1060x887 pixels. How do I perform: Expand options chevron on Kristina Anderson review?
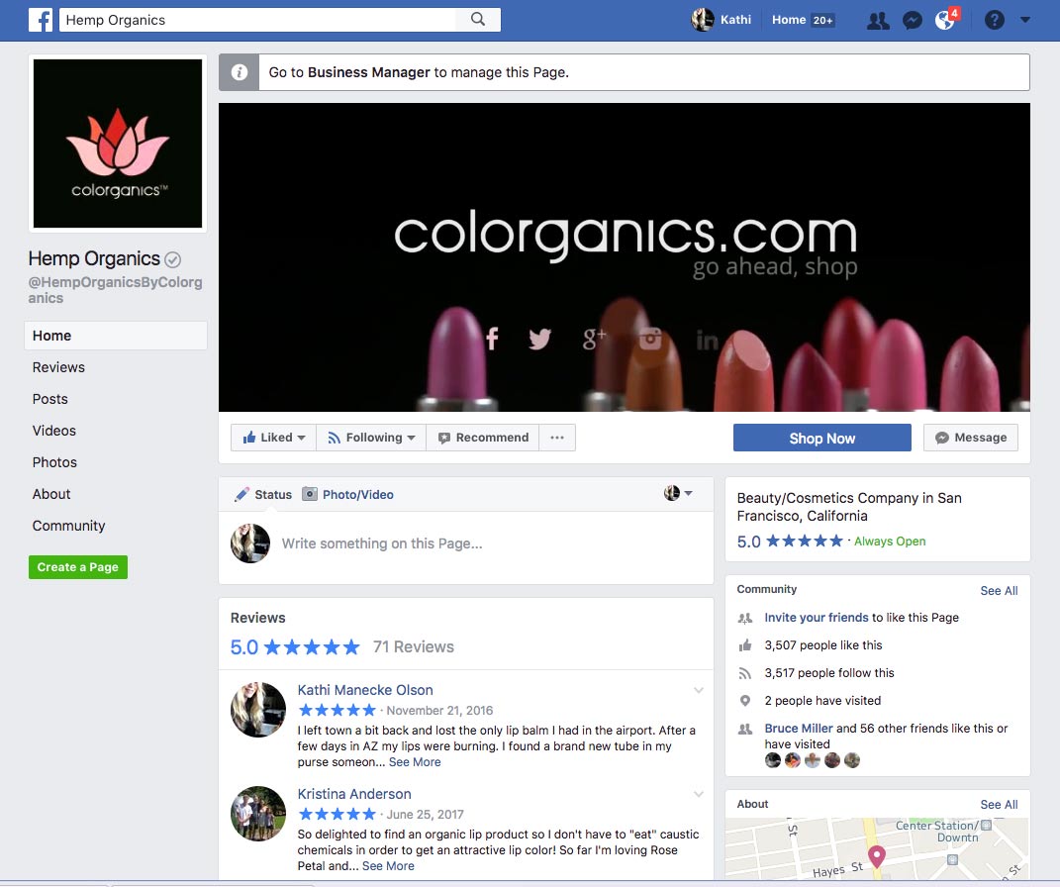click(x=699, y=794)
